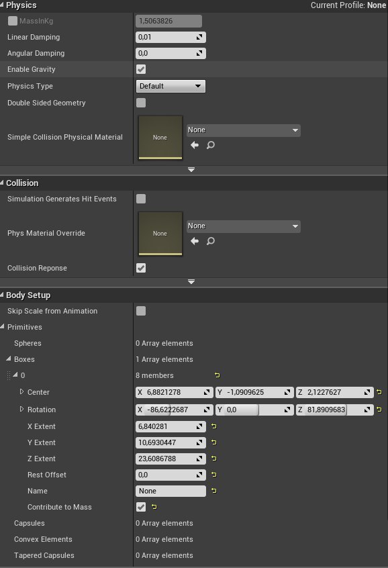Check Simulation Generates Hit Events

pos(141,199)
